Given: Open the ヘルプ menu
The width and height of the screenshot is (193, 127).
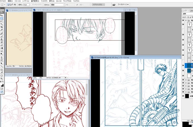Looking at the screenshot, I should tap(76, 1).
